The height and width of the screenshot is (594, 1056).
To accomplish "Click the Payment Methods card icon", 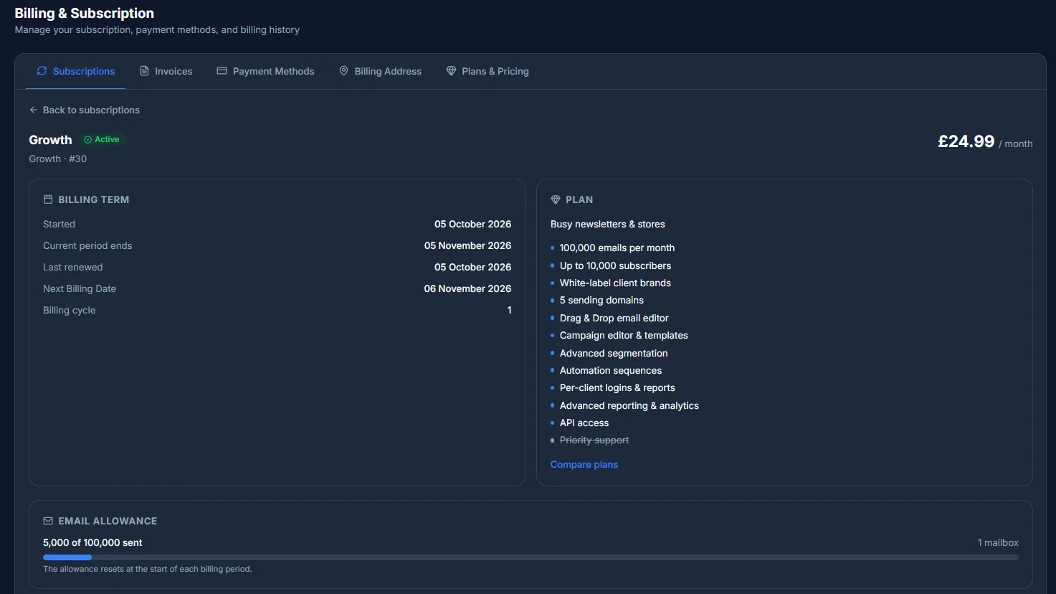I will pyautogui.click(x=222, y=71).
